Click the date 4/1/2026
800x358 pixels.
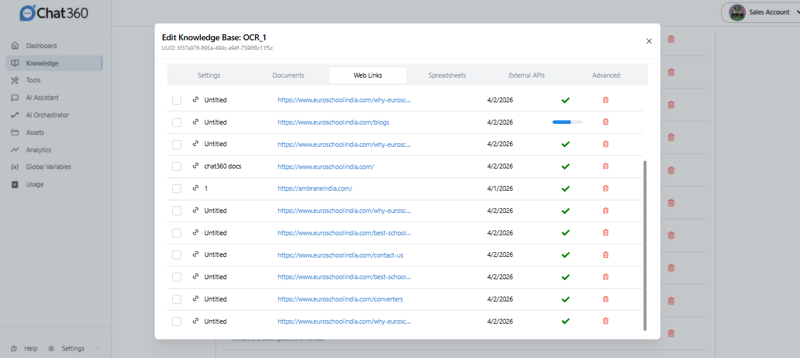[500, 188]
